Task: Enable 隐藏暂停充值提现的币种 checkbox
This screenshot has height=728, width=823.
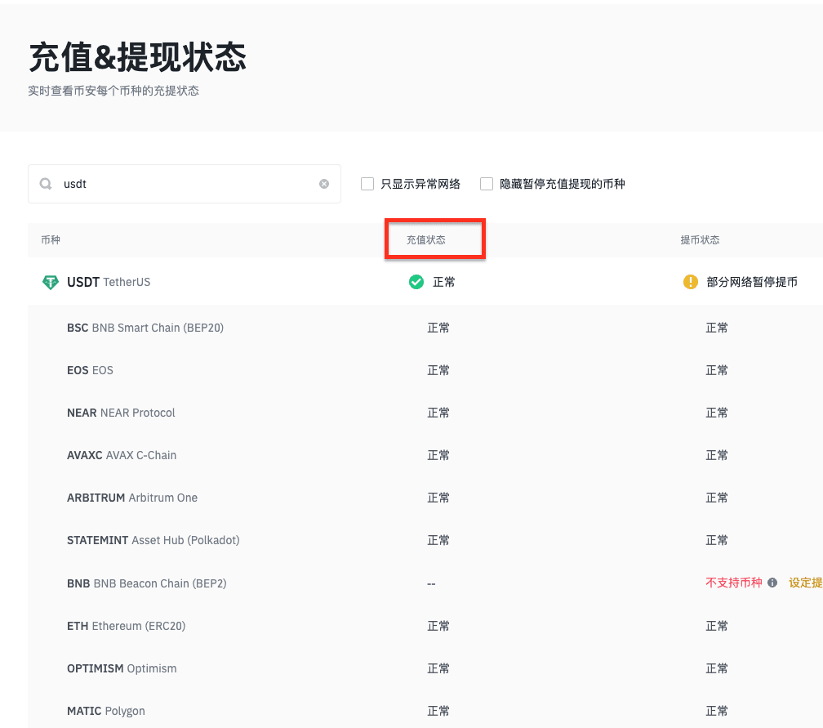Action: (x=487, y=184)
